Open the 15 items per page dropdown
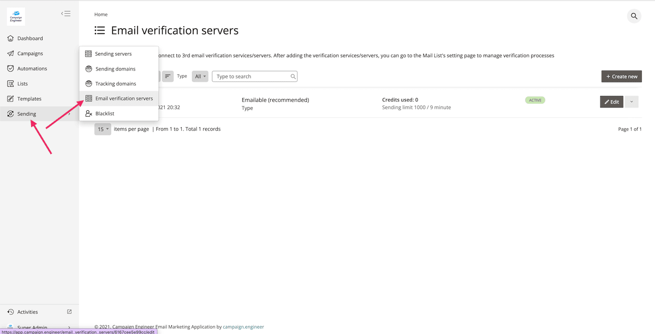 [103, 129]
